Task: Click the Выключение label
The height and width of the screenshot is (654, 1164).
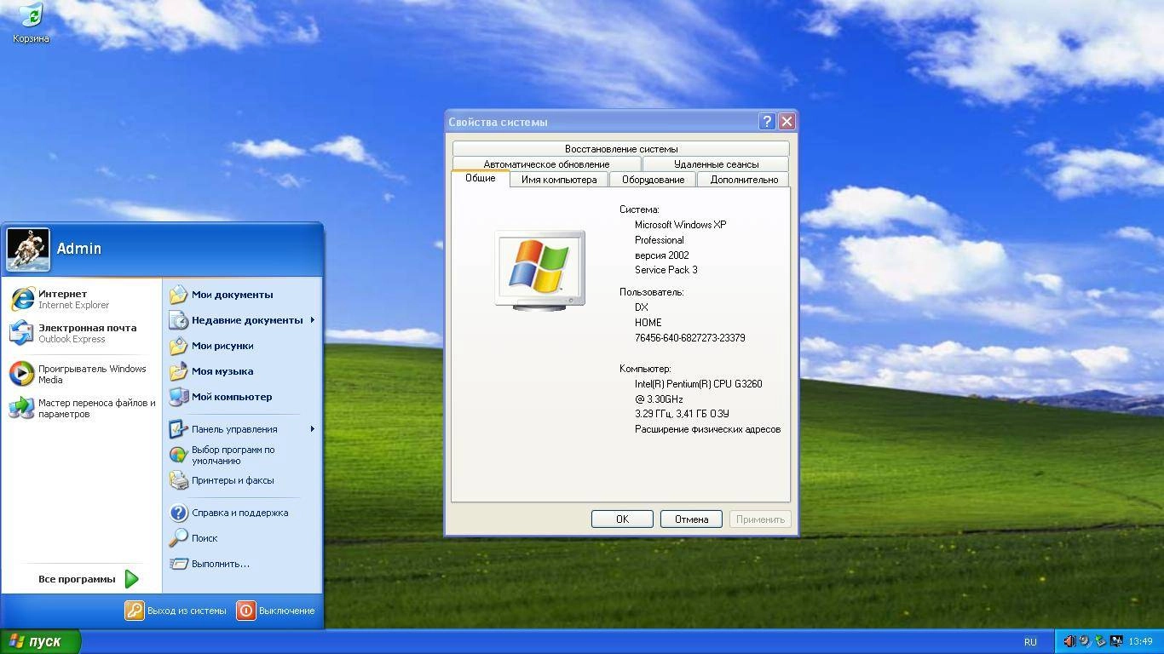Action: pos(286,611)
